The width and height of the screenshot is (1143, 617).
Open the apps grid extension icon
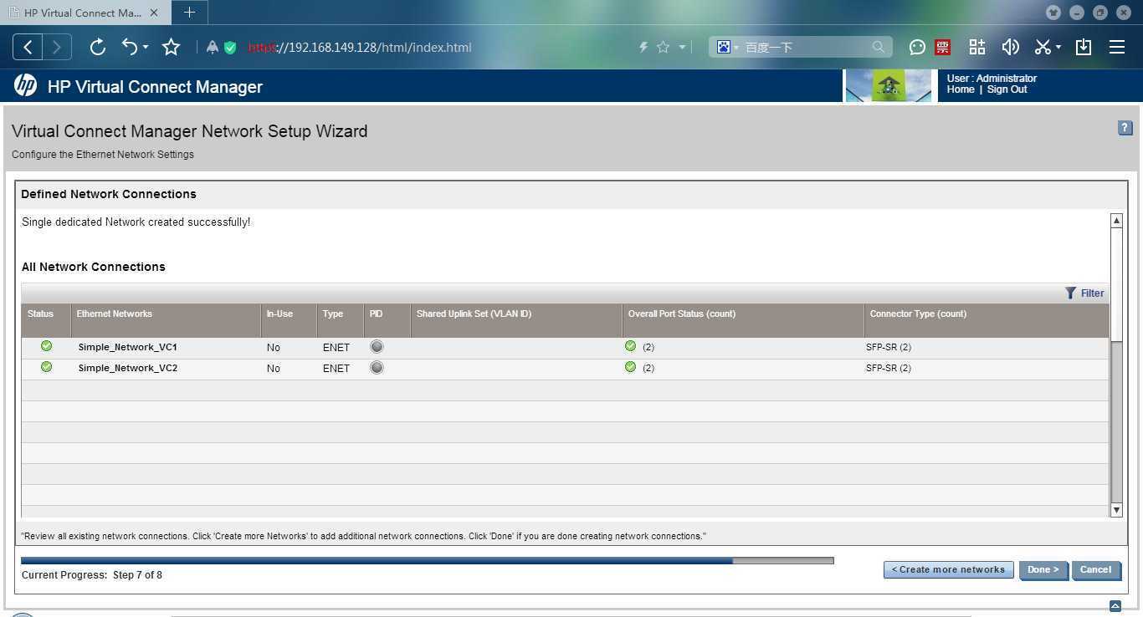pos(977,47)
